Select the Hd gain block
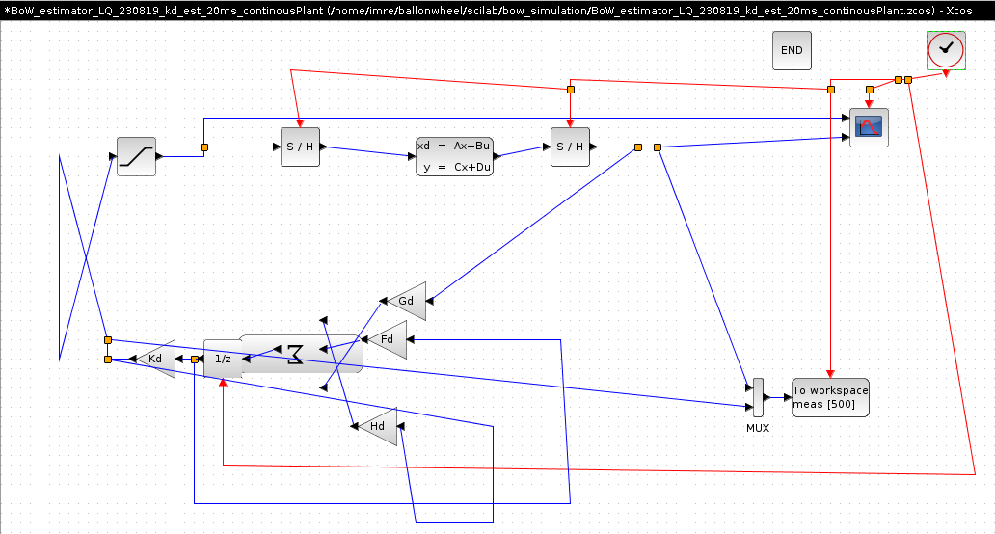Screen dimensions: 995x534 379,426
